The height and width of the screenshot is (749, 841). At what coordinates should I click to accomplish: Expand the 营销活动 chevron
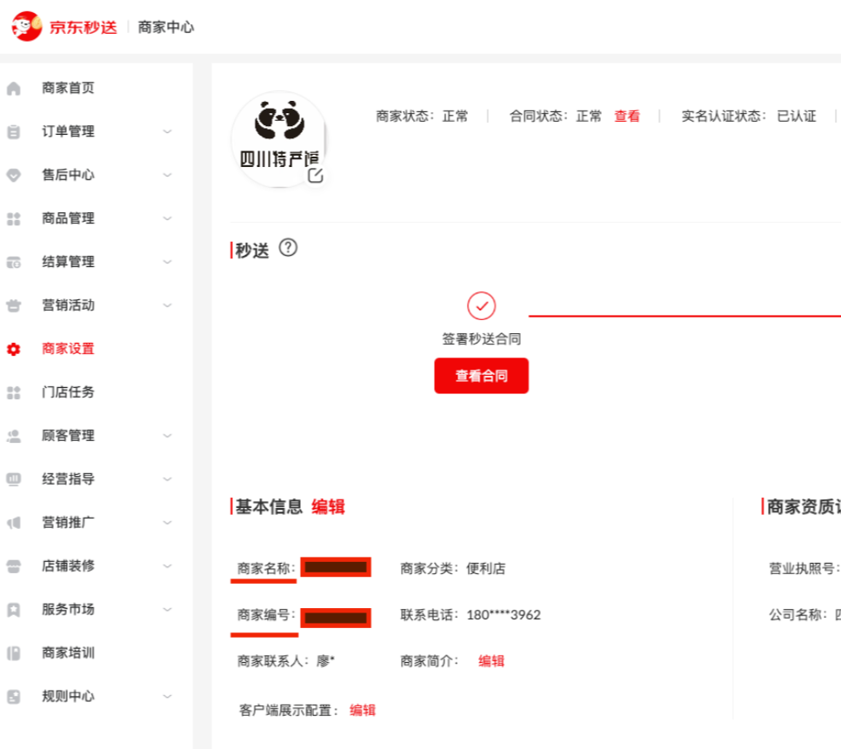(x=167, y=305)
